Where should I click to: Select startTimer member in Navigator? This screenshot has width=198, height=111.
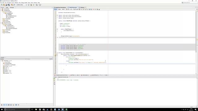[x=10, y=65]
